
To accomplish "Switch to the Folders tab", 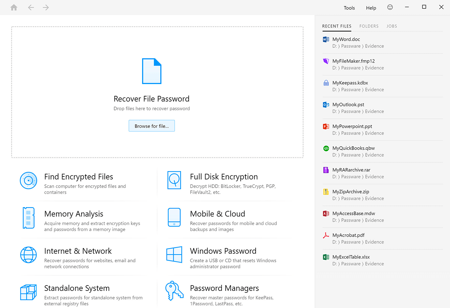I will 369,26.
